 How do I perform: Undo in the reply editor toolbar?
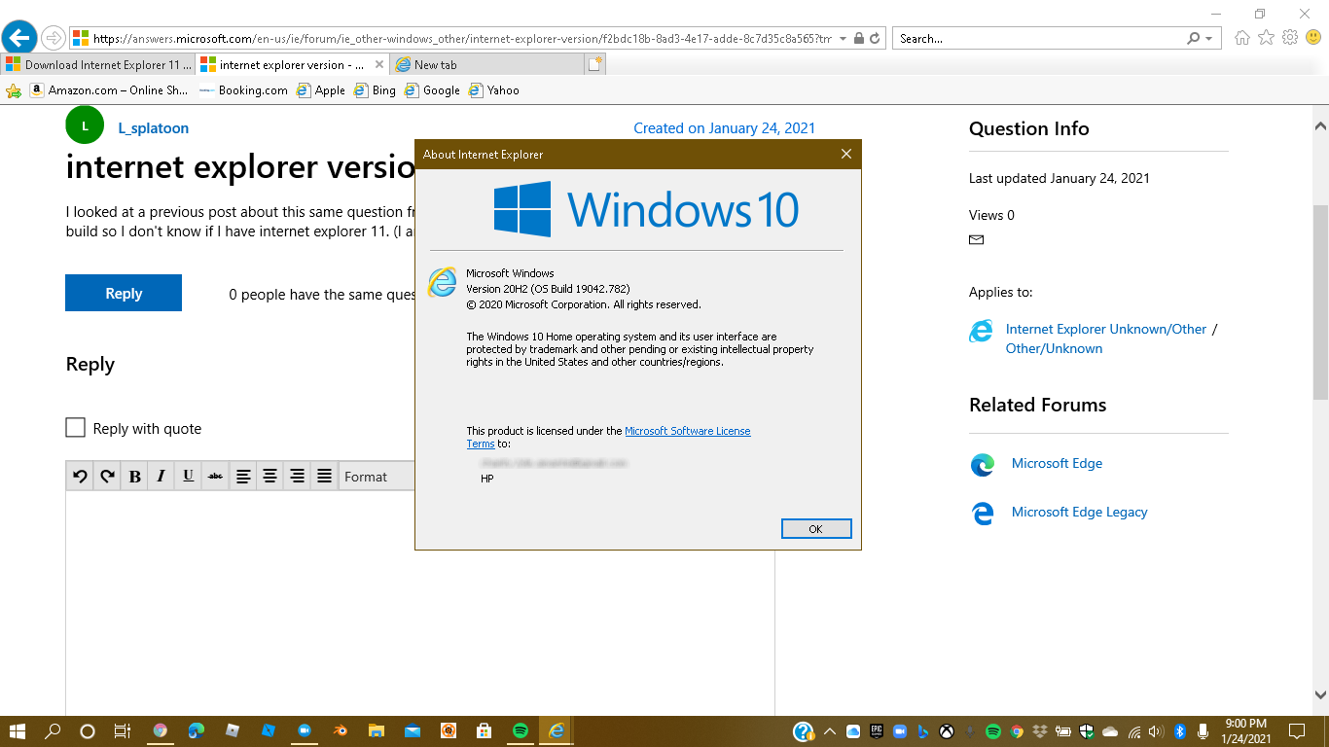point(80,477)
